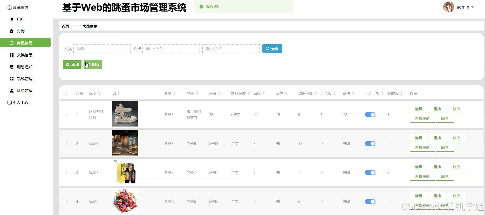Sort the table by 点击次数 column arrows
485x215 pixels.
click(x=316, y=94)
